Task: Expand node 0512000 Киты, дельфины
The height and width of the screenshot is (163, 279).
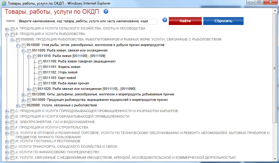Action: [23, 95]
